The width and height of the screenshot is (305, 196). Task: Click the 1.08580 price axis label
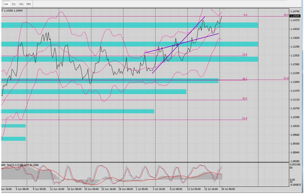click(295, 162)
